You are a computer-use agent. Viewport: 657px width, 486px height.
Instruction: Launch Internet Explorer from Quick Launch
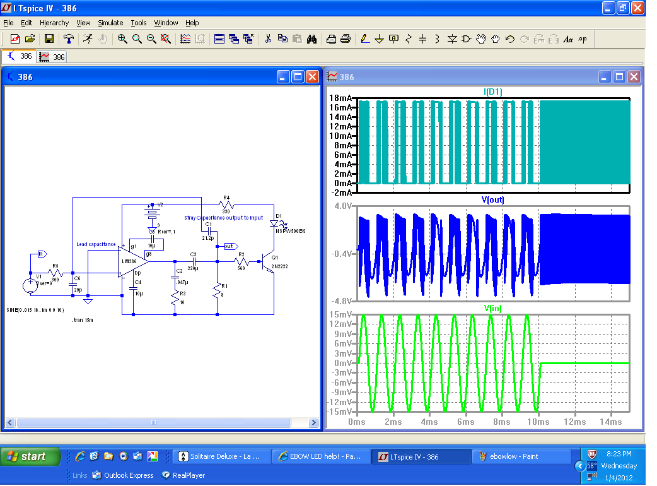click(80, 456)
